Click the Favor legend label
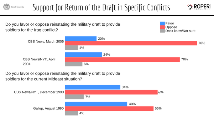Screen dimensions: 214x122 [x=170, y=23]
